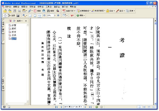Open the 文件 menu

(8, 7)
